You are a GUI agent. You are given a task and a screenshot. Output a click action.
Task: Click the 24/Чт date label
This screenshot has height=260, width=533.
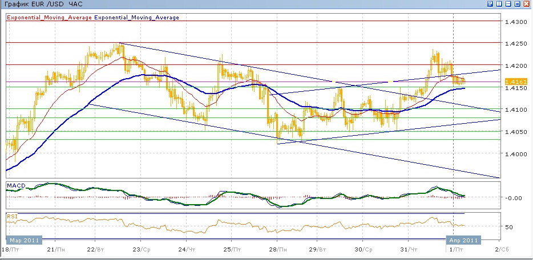[187, 250]
